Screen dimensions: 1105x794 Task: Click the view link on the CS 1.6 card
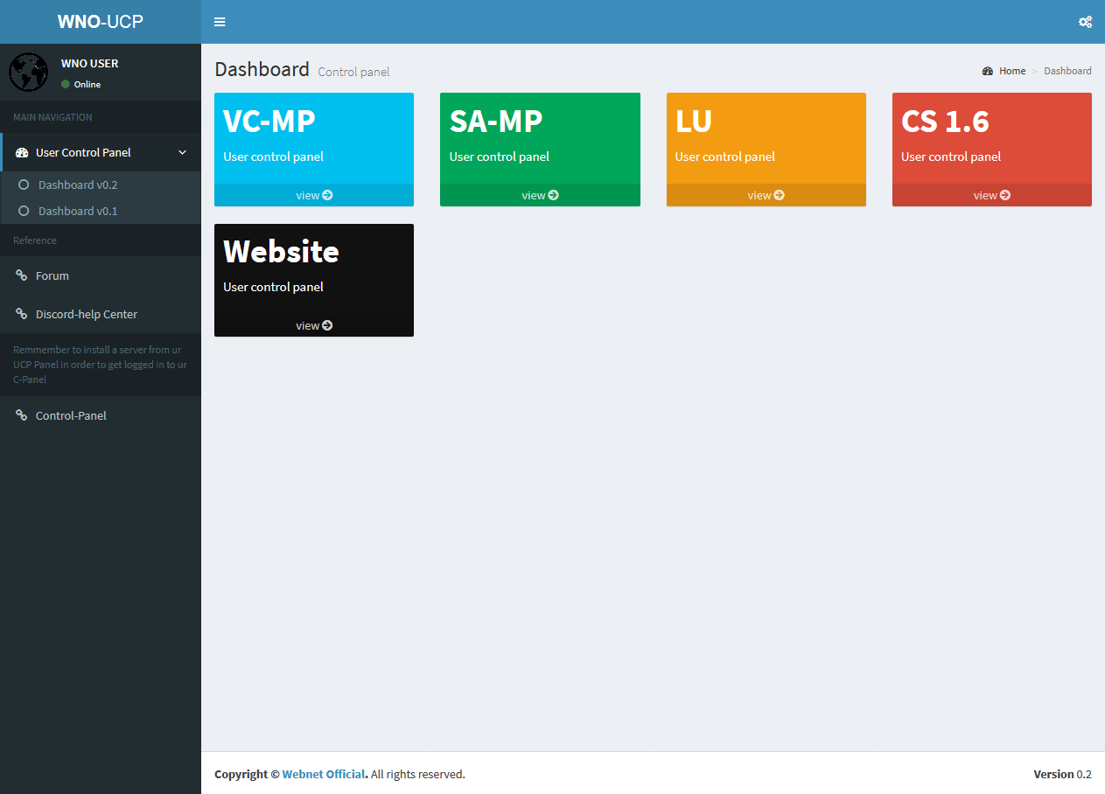[x=992, y=195]
